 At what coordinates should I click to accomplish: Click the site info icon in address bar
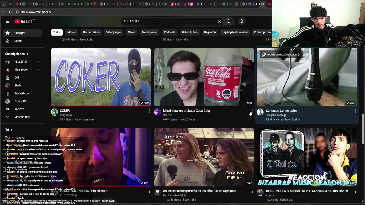[17, 12]
